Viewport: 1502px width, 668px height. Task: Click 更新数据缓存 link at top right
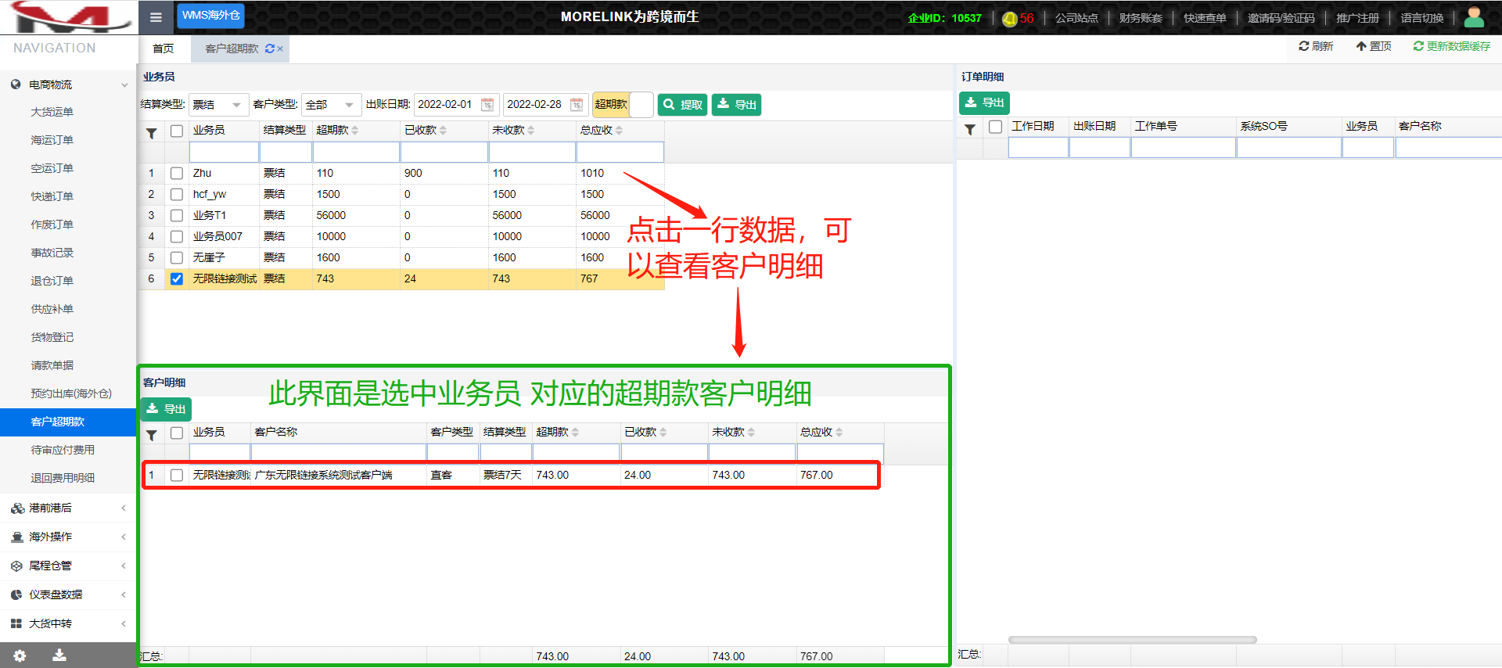coord(1451,46)
